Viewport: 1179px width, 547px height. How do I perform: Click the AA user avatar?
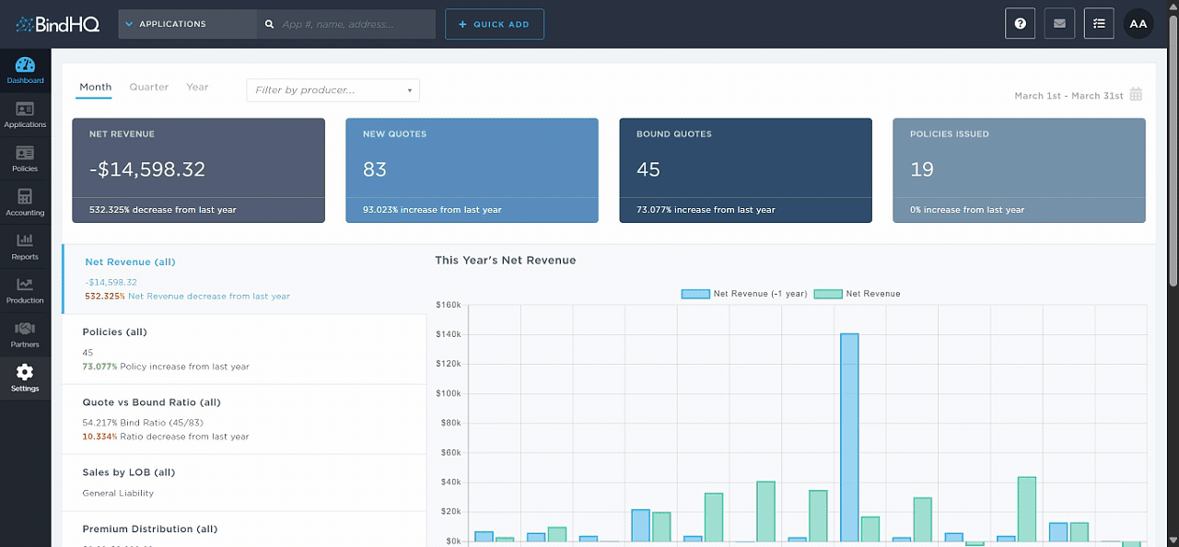click(1138, 23)
